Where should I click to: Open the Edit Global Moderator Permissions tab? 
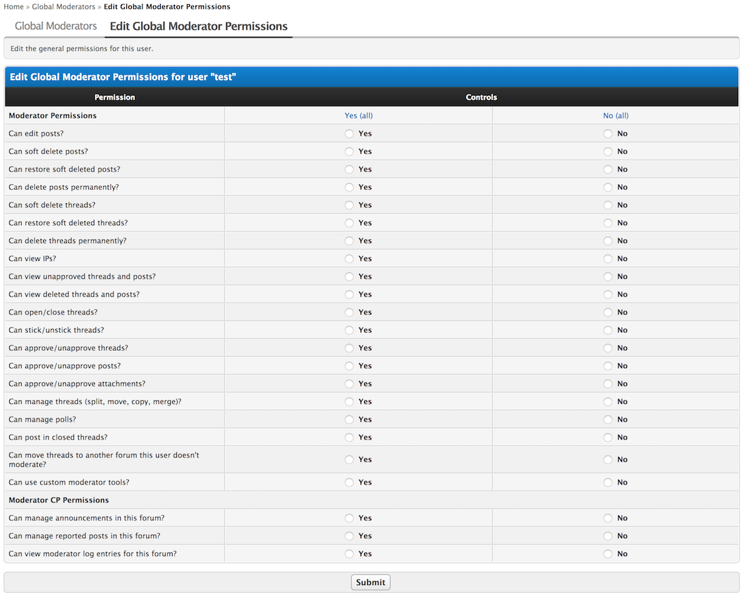pos(198,27)
